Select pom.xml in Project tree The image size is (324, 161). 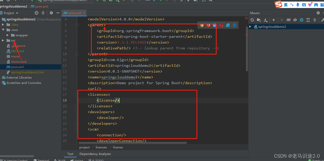click(17, 67)
